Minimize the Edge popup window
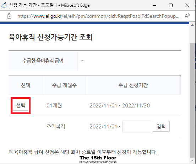 [154, 5]
